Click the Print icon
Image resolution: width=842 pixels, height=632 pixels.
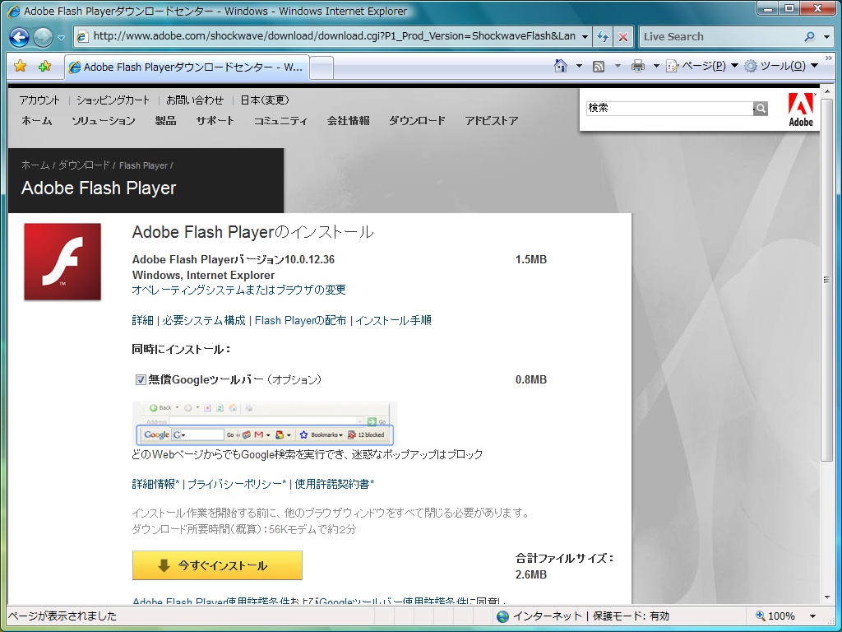click(x=638, y=66)
